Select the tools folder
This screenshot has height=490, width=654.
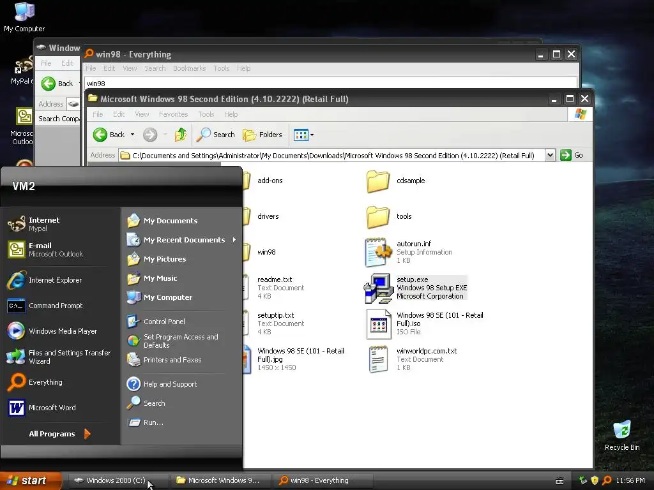point(390,217)
